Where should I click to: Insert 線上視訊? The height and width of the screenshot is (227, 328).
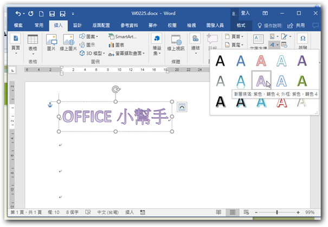[x=176, y=43]
